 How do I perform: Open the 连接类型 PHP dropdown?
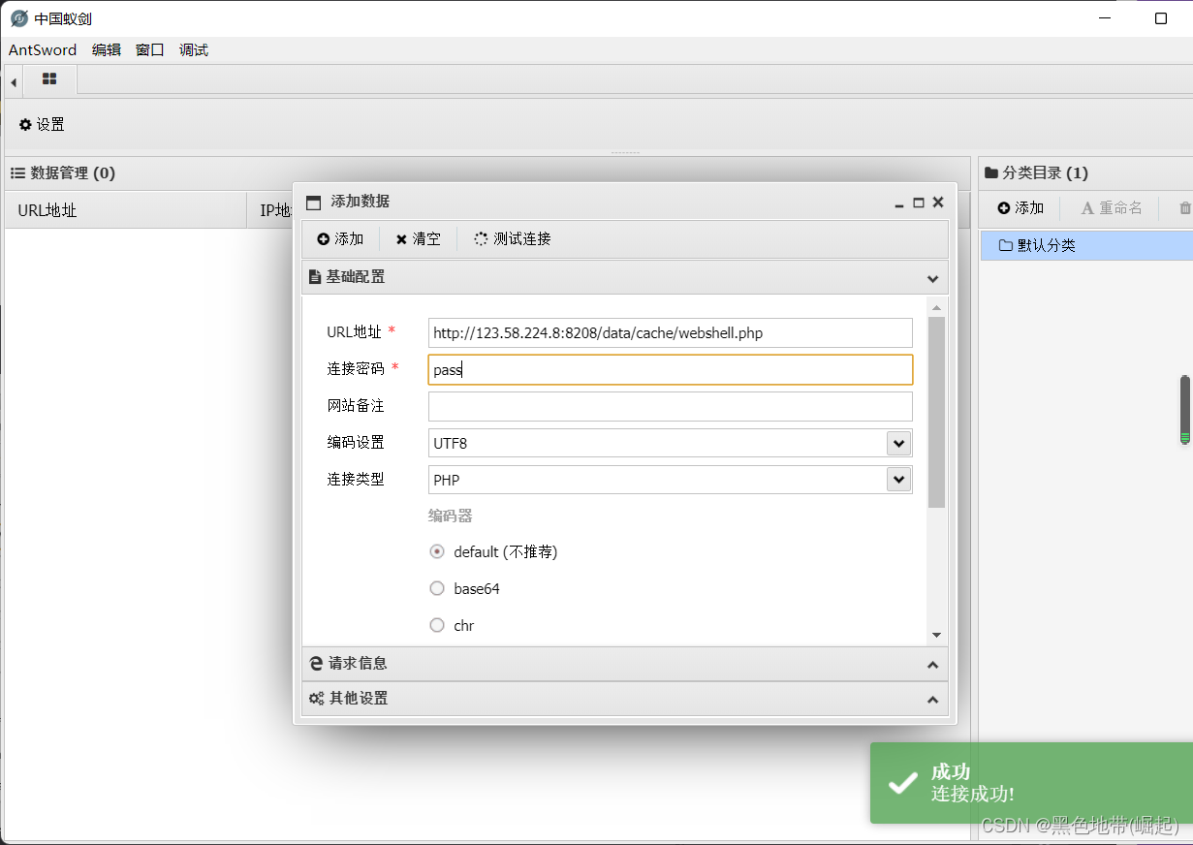coord(899,480)
